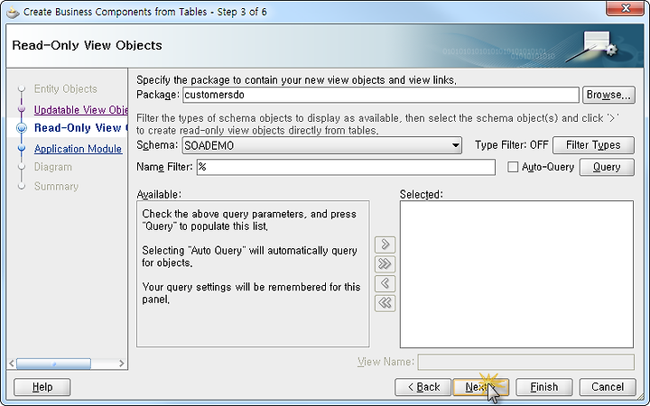Image resolution: width=650 pixels, height=406 pixels.
Task: Go to Application Module step
Action: click(x=78, y=149)
